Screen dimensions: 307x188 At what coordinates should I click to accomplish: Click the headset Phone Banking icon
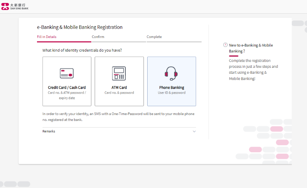171,73
